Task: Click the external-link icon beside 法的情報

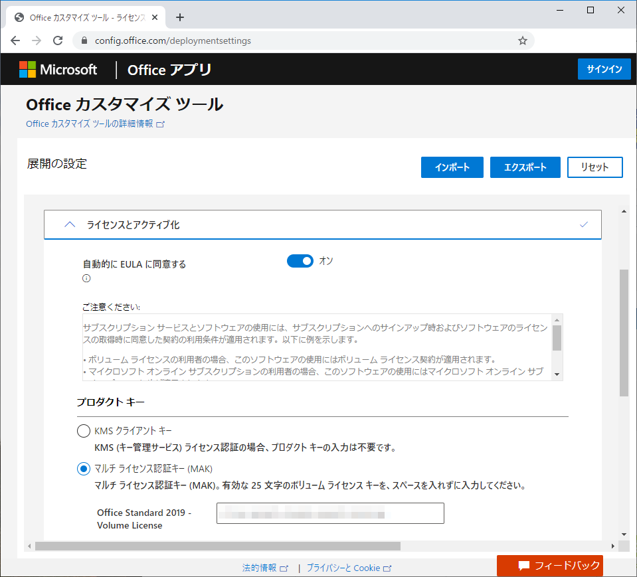Action: coord(285,568)
